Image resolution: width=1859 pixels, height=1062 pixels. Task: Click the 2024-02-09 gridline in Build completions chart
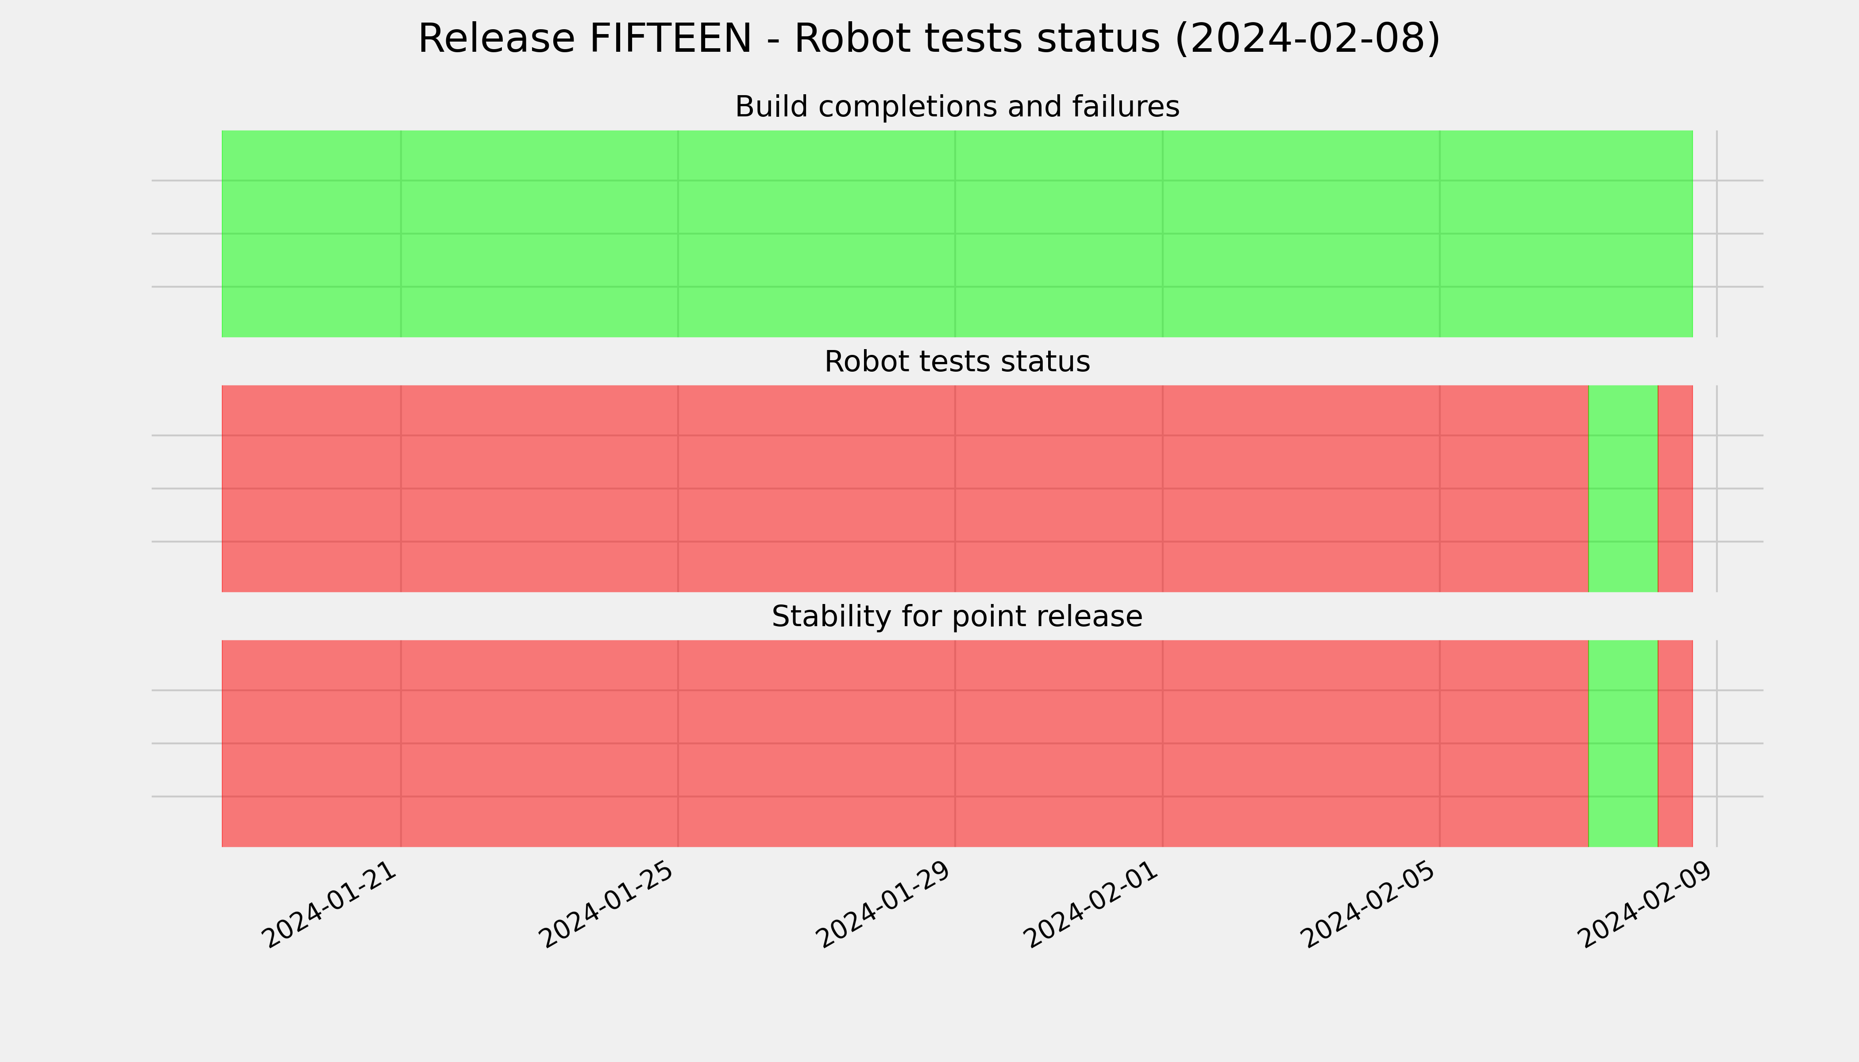1717,233
